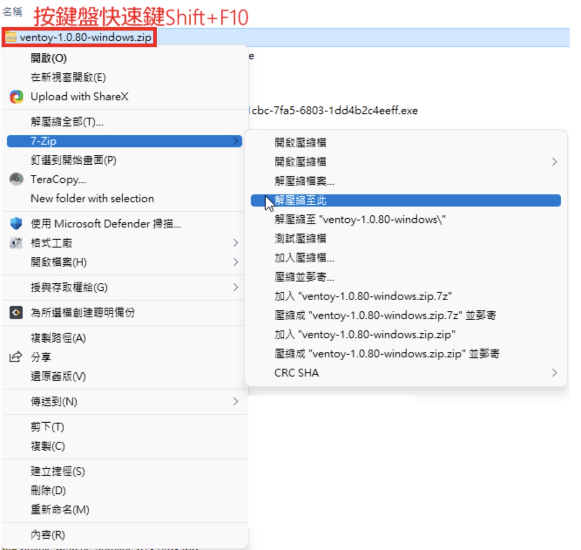Viewport: 581px width, 550px height.
Task: Choose 加入 "ventoy-1.0.80-windows.zip.7z"
Action: tap(406, 296)
